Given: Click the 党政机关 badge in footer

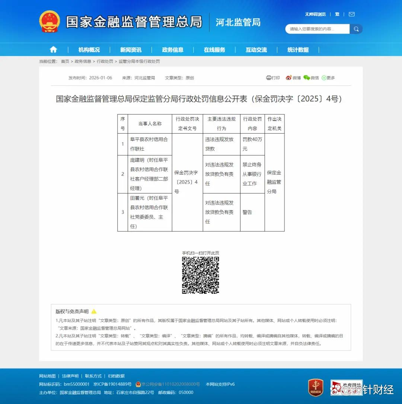Looking at the screenshot, I should 316,387.
